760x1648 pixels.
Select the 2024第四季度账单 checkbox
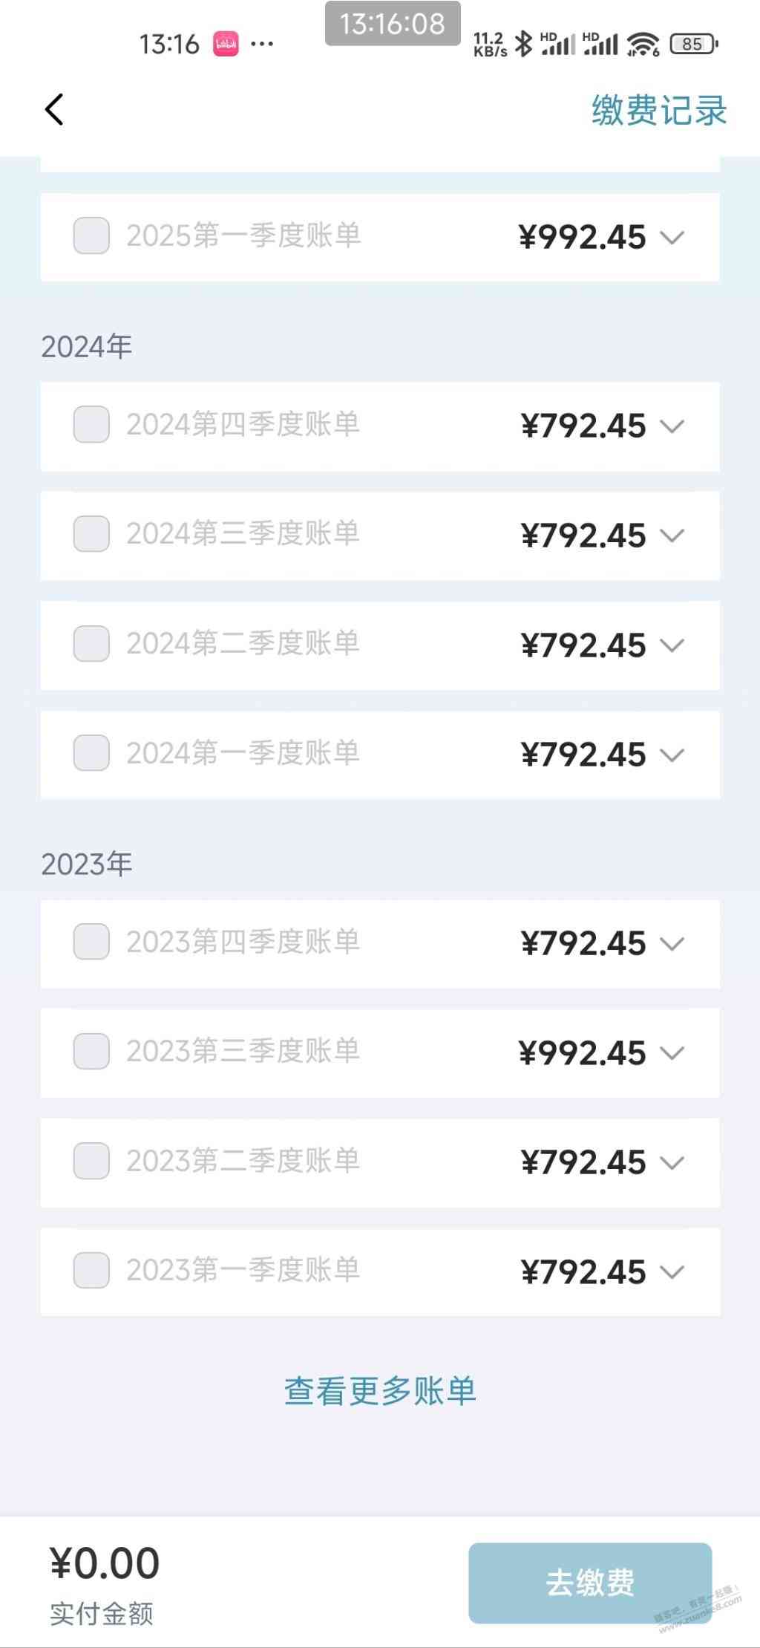pos(91,424)
